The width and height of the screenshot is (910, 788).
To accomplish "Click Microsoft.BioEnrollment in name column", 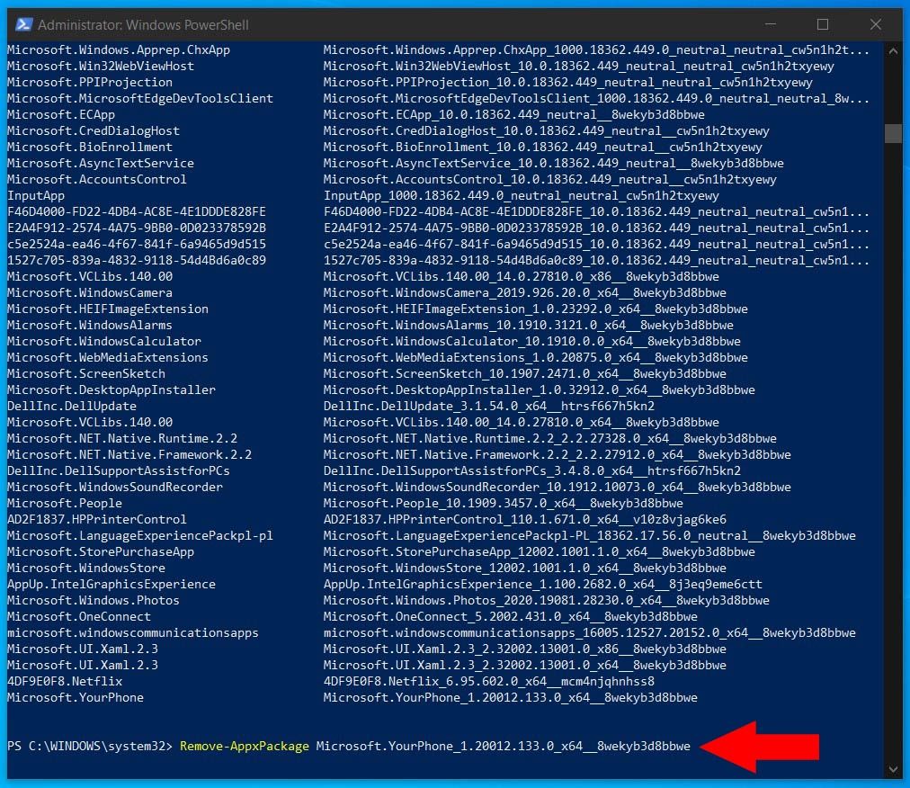I will [x=89, y=147].
